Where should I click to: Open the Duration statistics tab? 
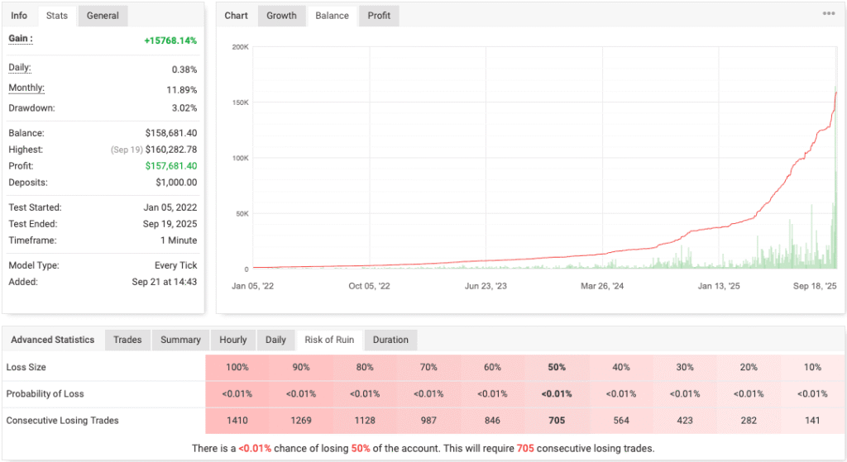(390, 340)
